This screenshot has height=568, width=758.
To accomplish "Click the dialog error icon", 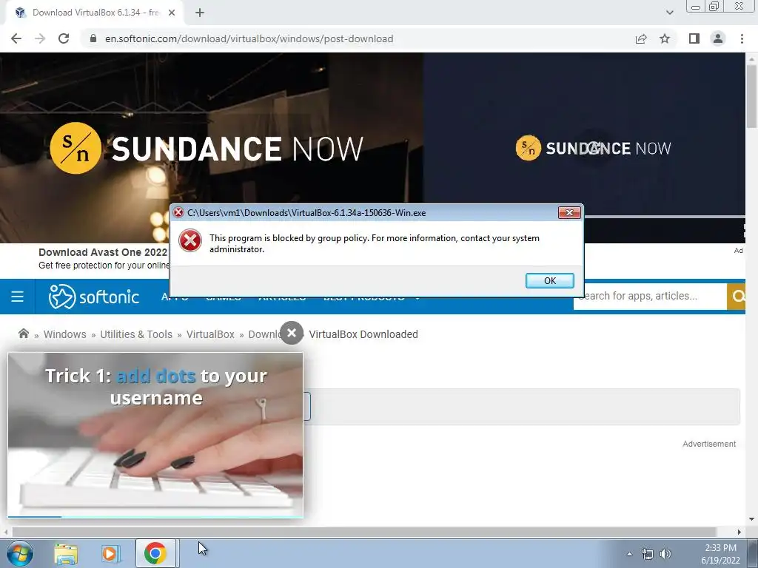I will 190,240.
